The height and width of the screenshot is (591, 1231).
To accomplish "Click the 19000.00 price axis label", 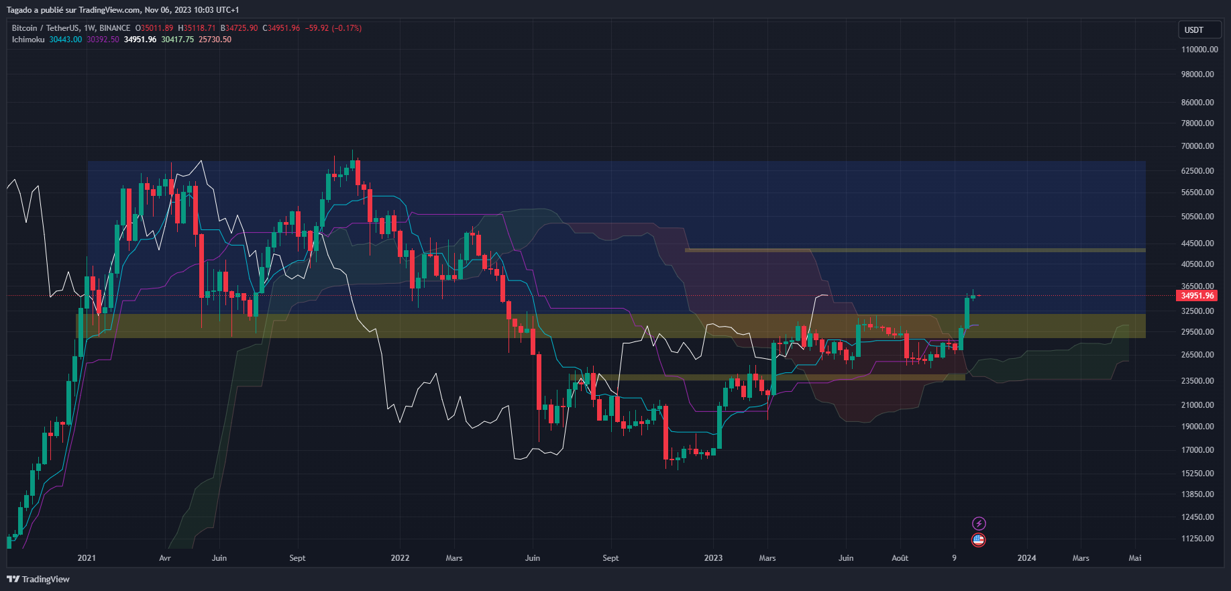I will pyautogui.click(x=1197, y=427).
